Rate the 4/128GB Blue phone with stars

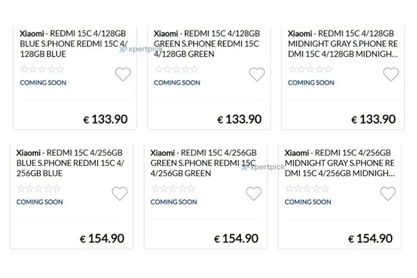click(42, 69)
